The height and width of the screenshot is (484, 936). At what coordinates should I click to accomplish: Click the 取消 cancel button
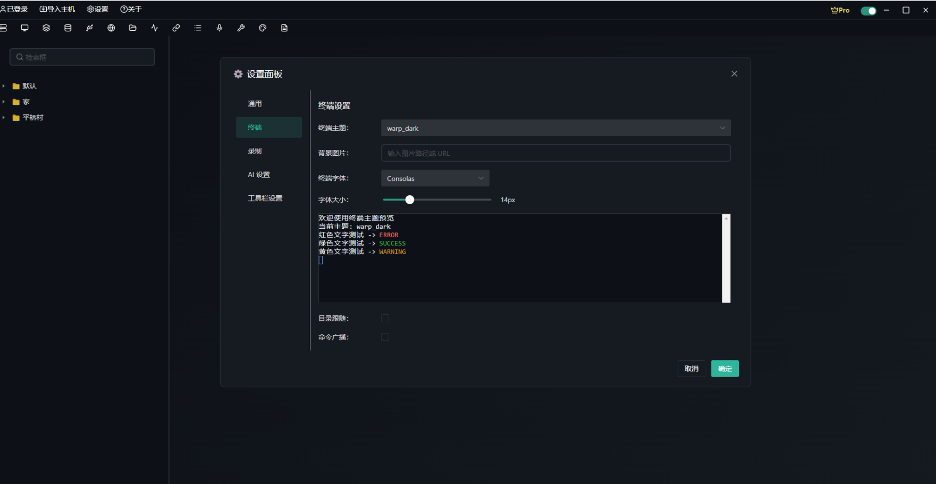click(691, 369)
